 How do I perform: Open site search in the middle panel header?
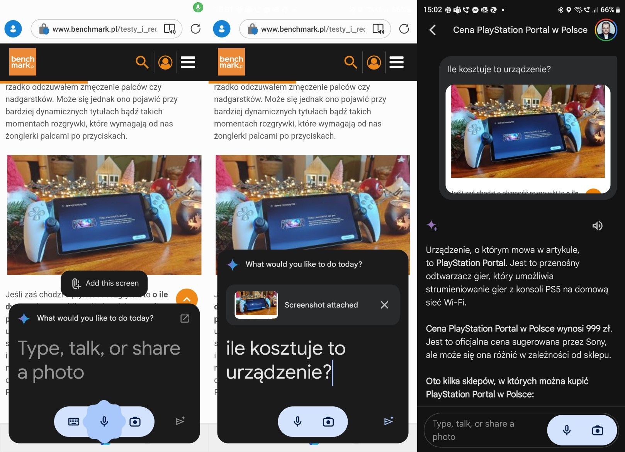(x=351, y=62)
